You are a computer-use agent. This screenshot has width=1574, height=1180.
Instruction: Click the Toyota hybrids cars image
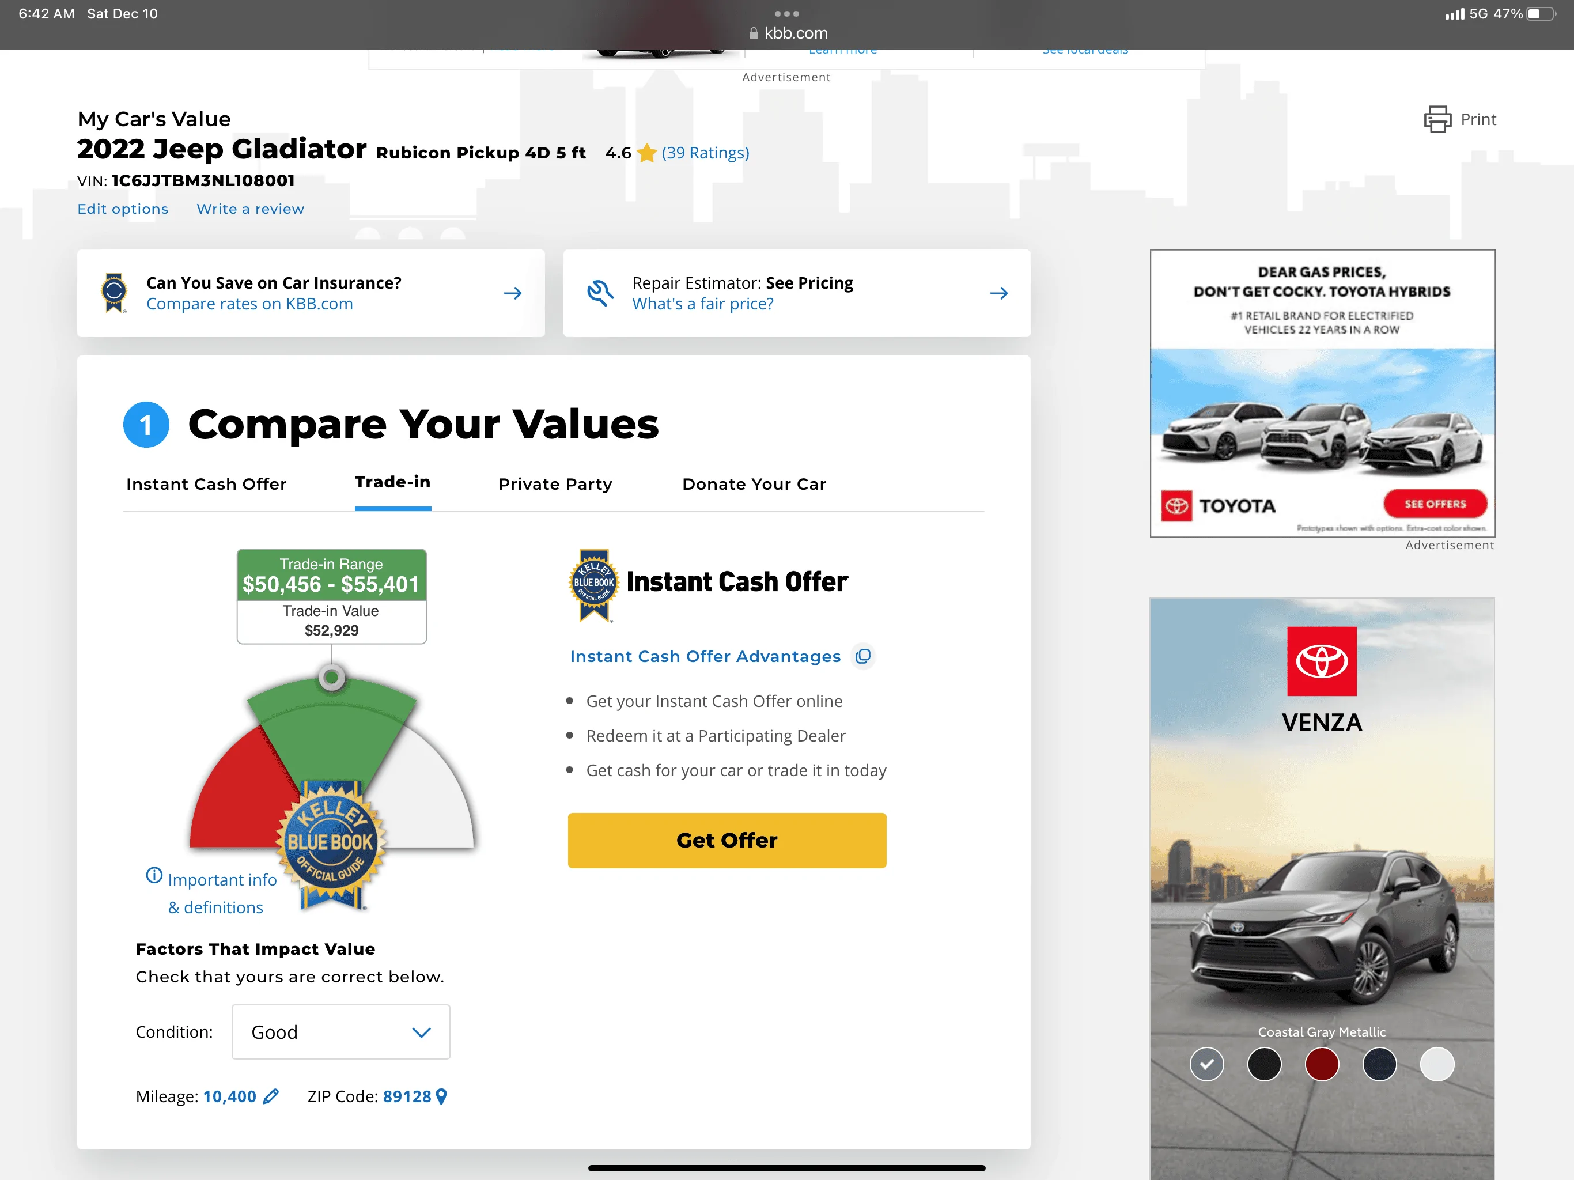tap(1322, 437)
